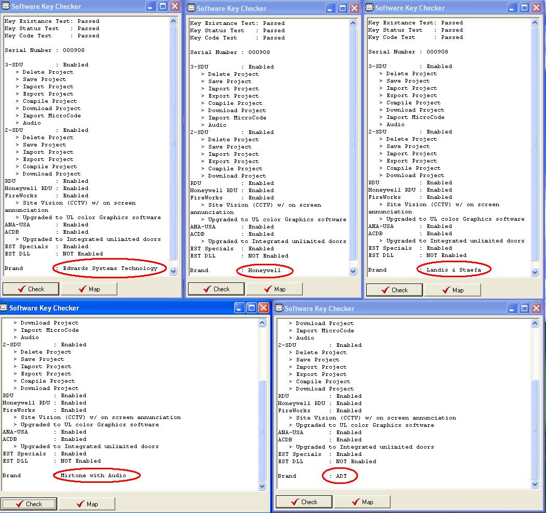Click the Map button in the Honeywell brand window
The height and width of the screenshot is (513, 546).
(x=274, y=289)
